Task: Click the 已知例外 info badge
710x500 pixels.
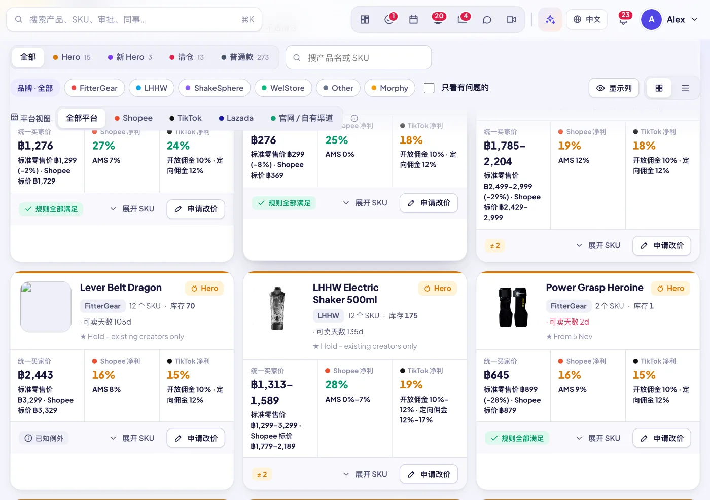Action: 44,438
